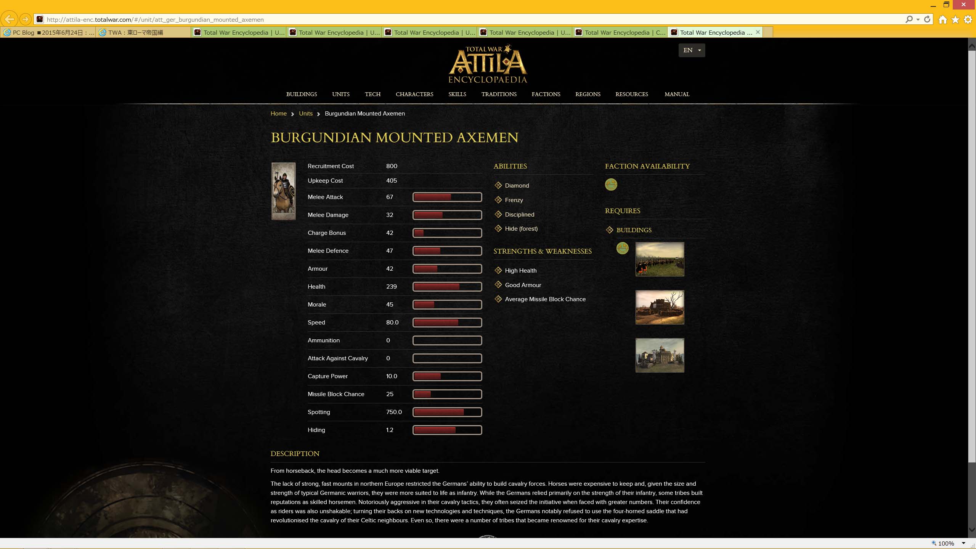
Task: Open the EN language dropdown
Action: [692, 50]
